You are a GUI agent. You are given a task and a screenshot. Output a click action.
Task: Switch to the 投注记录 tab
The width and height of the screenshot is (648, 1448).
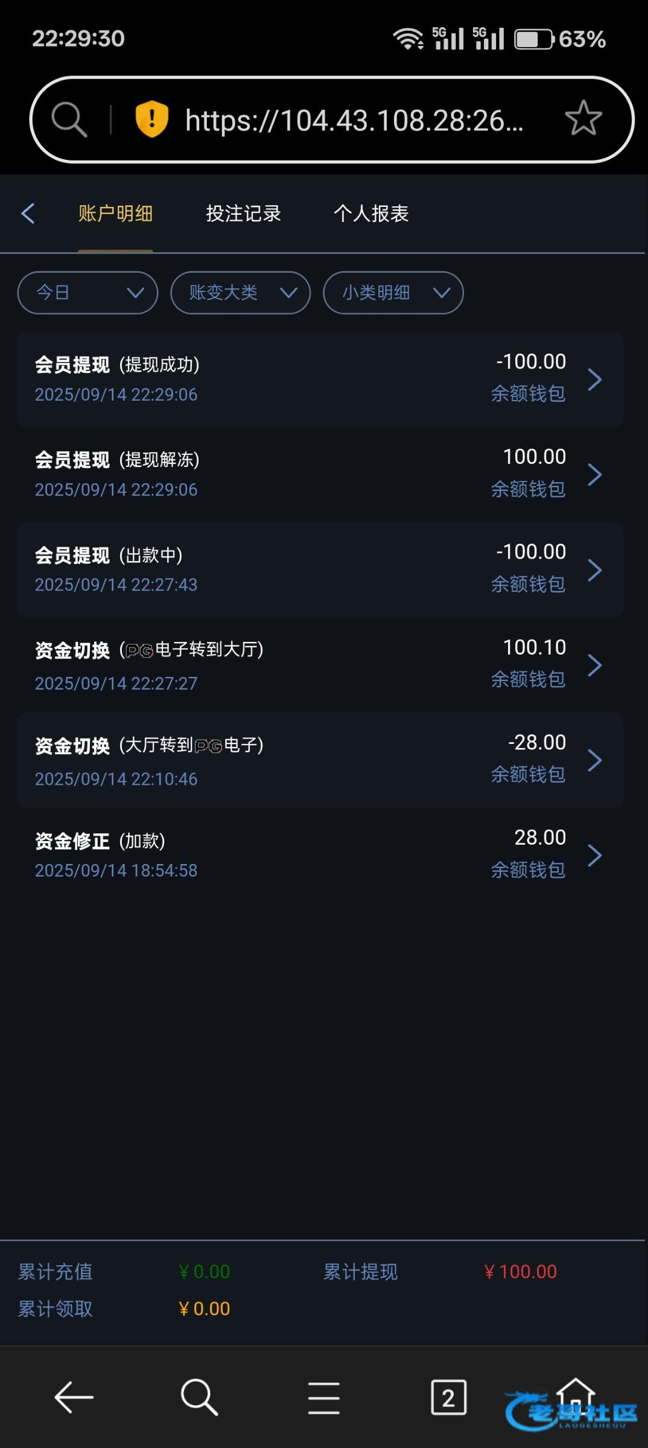coord(243,213)
